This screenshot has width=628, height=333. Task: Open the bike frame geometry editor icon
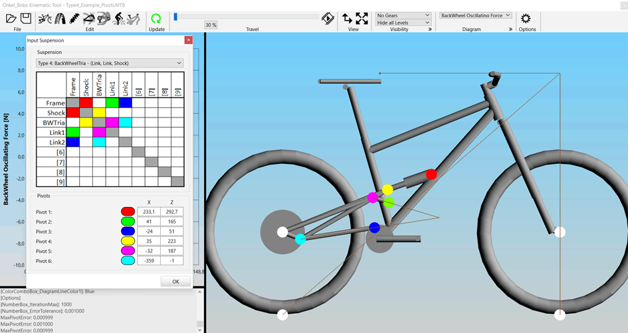[45, 19]
